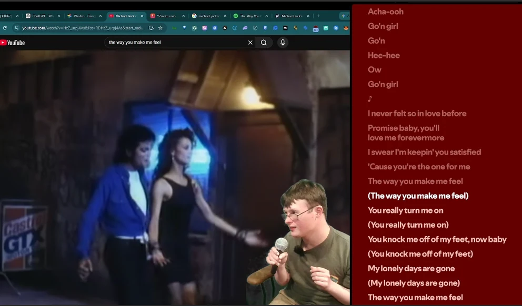Submit YouTube search with magnifier button
522x306 pixels.
264,43
